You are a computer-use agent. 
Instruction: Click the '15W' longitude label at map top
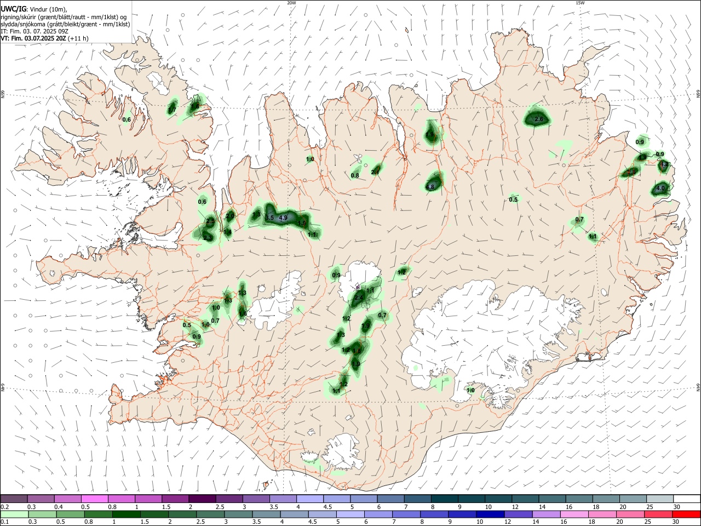pos(580,3)
